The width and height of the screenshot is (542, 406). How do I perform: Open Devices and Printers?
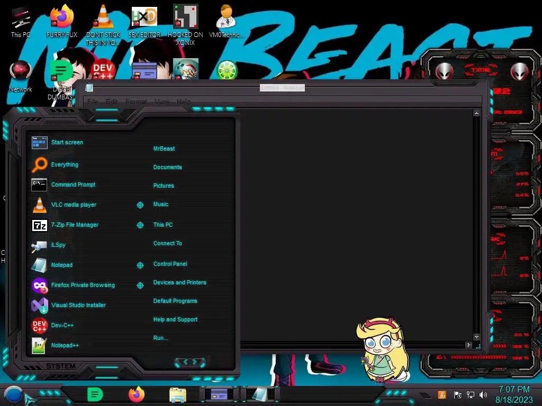click(x=180, y=282)
